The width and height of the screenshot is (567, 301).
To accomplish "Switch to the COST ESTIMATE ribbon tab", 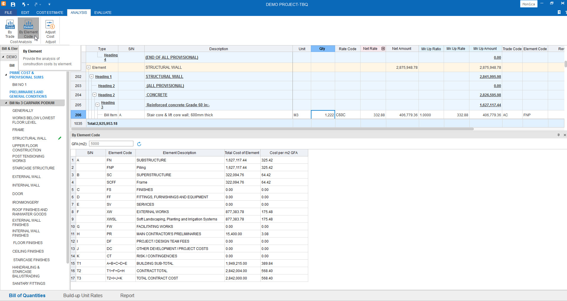I will point(50,12).
